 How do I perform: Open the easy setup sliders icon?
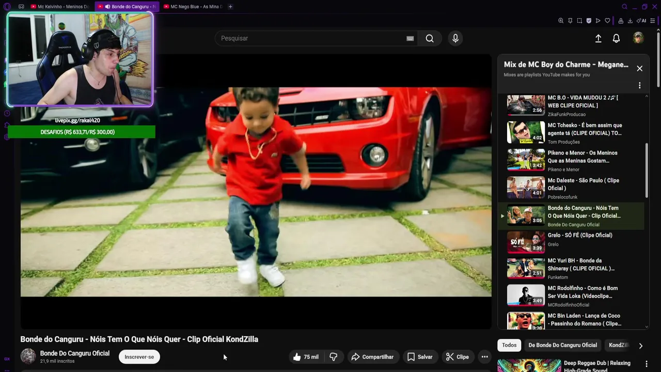click(653, 21)
